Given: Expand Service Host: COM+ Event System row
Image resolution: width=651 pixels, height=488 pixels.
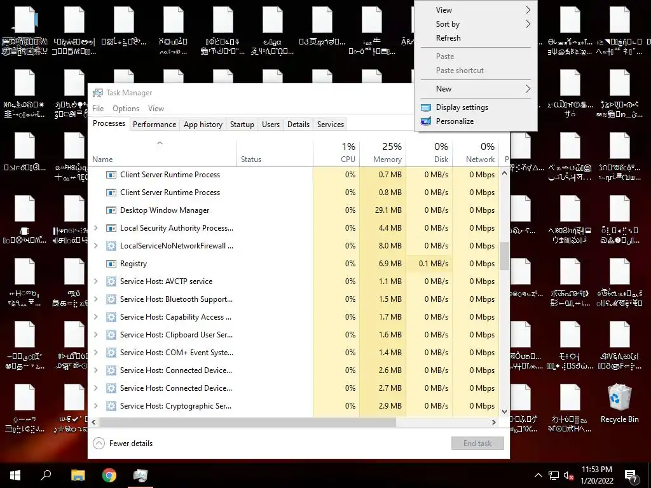Looking at the screenshot, I should 96,353.
